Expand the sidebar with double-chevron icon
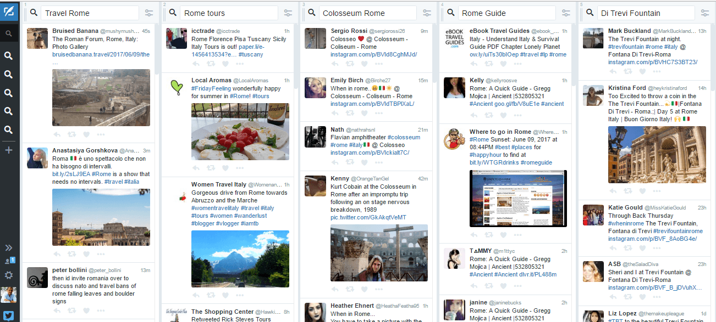Viewport: 716px width, 322px height. (x=9, y=248)
